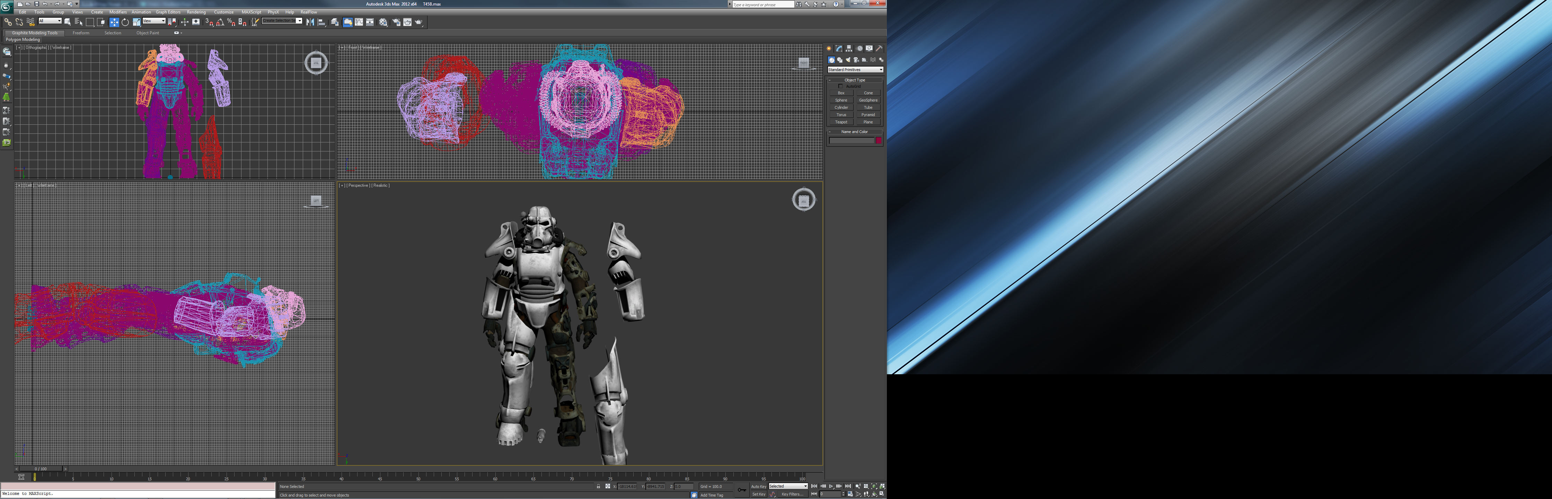Open Rendered Frame Window
The image size is (1552, 499).
click(x=407, y=22)
